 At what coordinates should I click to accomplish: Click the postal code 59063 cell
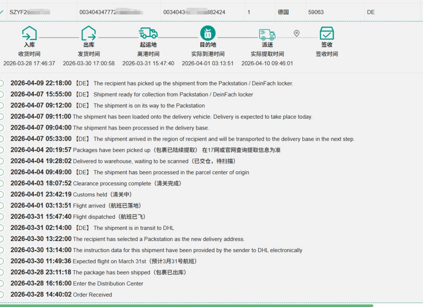tap(316, 12)
